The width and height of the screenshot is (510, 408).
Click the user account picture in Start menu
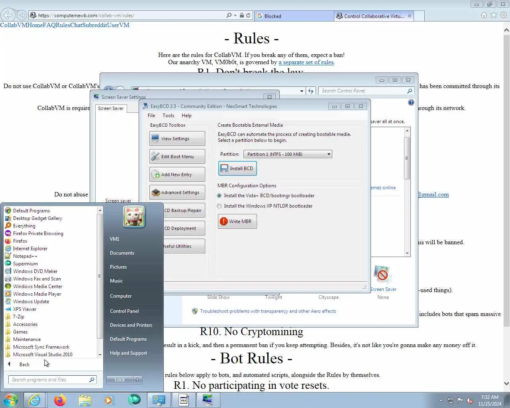tap(134, 216)
